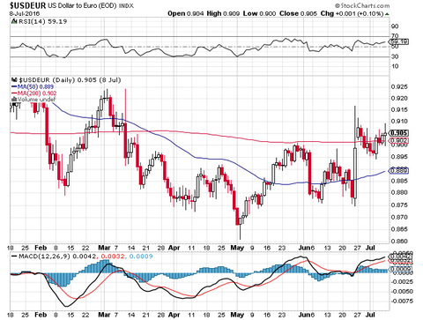Click the -0.0025 MACD axis label
The image size is (423, 320).
[x=401, y=281]
